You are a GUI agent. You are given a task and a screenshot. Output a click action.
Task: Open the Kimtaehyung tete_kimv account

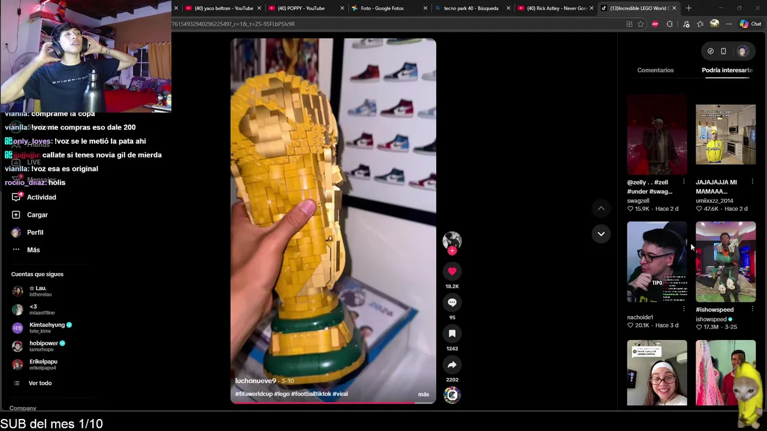click(42, 327)
